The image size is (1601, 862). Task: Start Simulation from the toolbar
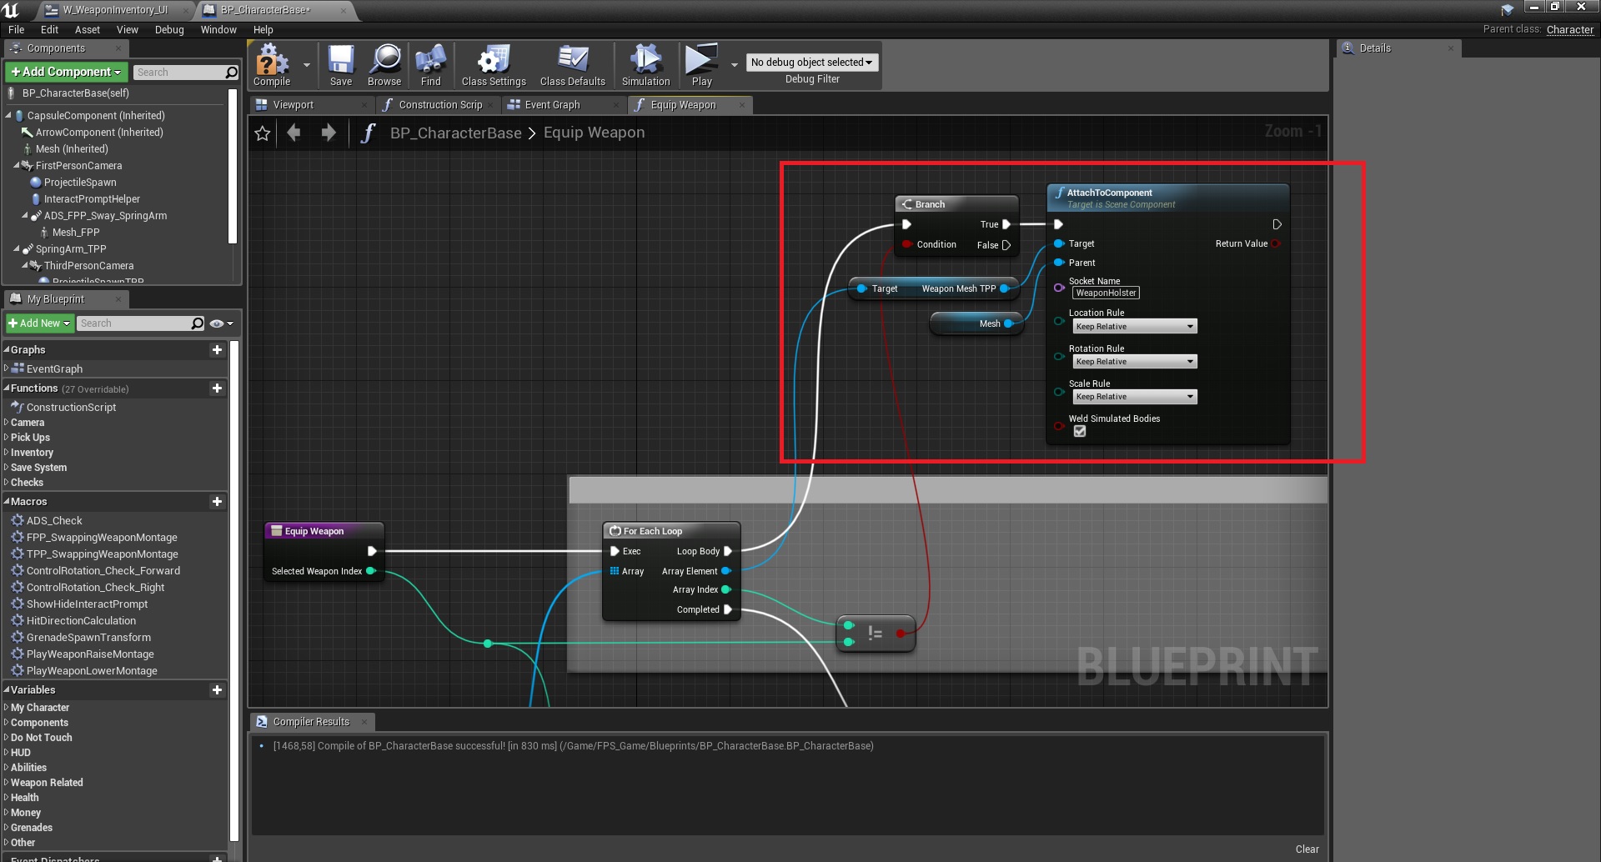pos(645,64)
